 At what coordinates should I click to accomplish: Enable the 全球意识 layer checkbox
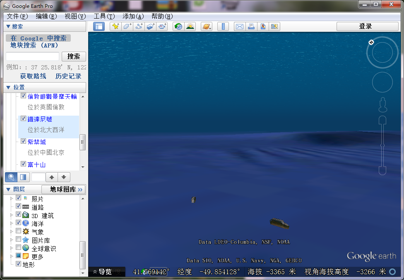18,247
